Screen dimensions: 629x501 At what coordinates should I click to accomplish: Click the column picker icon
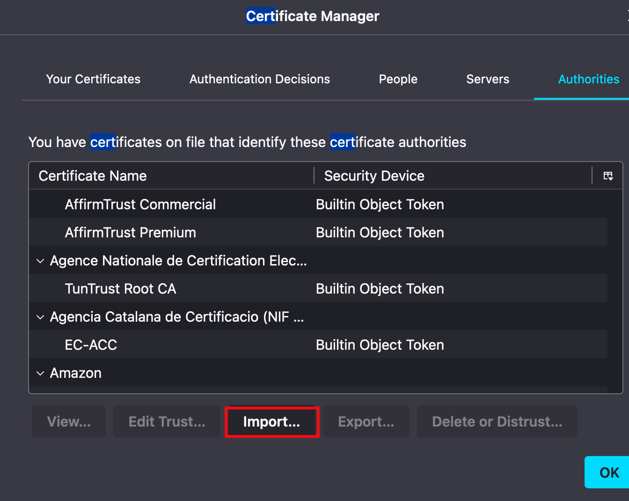[608, 176]
